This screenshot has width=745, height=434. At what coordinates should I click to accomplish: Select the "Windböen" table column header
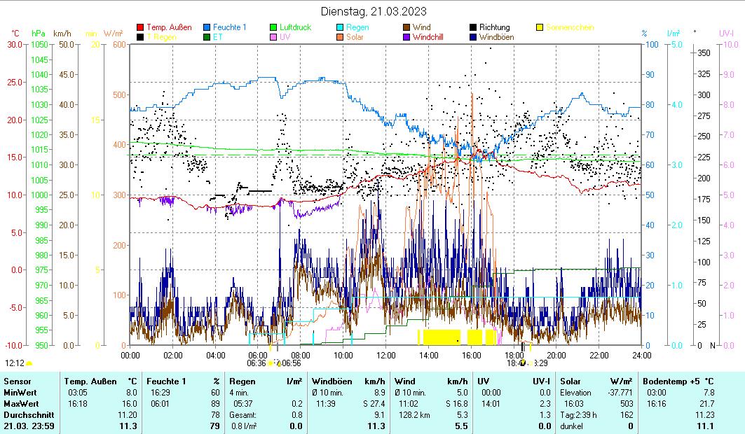pos(332,381)
